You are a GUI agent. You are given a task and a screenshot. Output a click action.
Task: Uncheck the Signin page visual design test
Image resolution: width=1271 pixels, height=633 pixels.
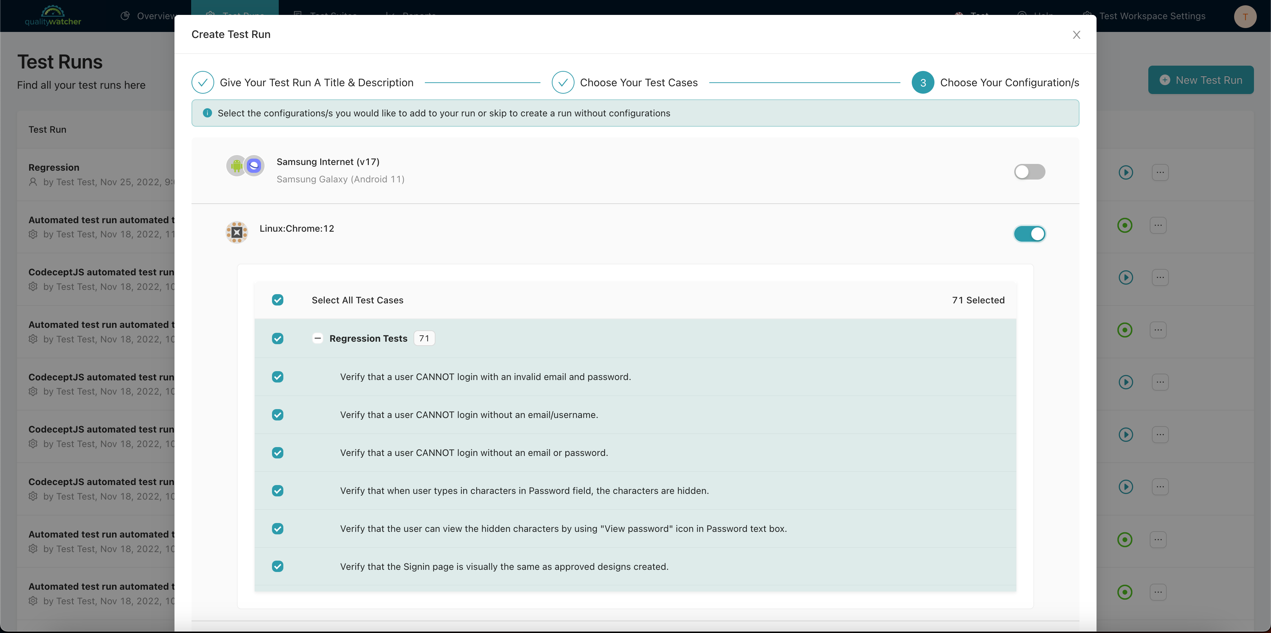[278, 566]
